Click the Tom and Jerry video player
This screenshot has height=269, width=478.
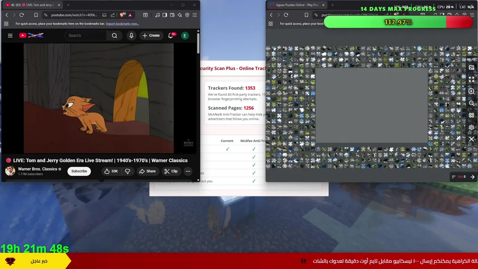pos(99,98)
